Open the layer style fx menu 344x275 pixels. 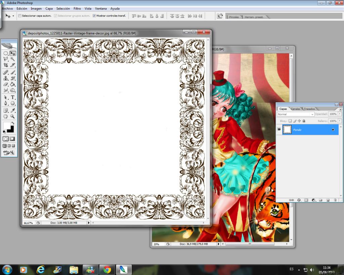[299, 200]
